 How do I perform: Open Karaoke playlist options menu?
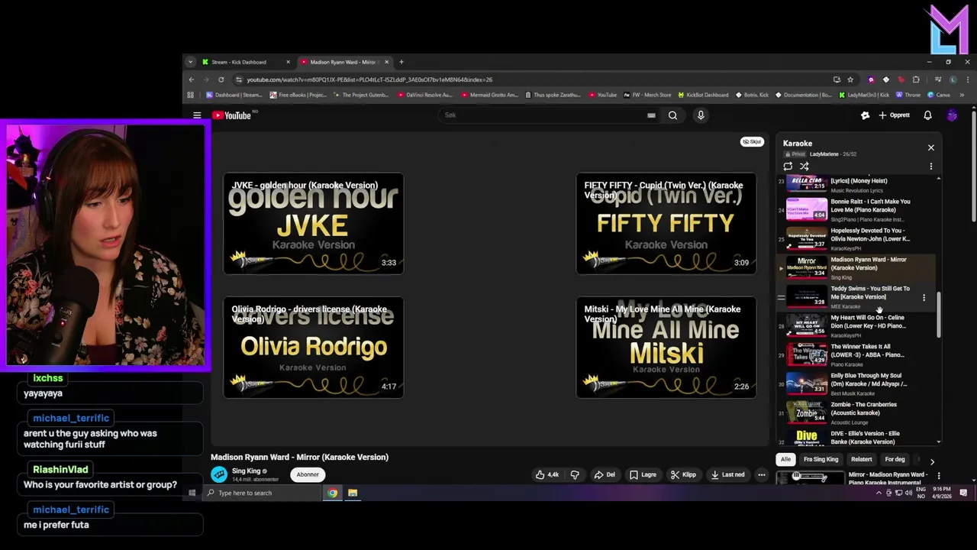[x=930, y=166]
